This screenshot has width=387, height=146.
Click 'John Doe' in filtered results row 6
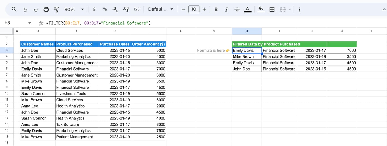[x=247, y=69]
